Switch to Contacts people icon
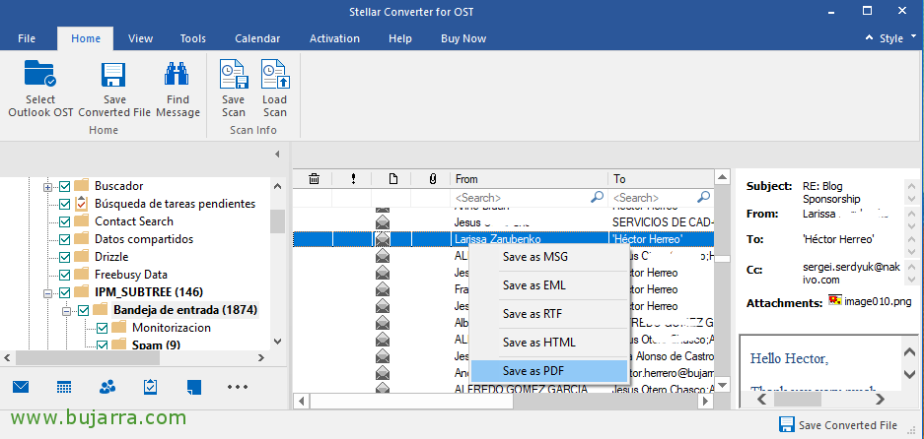924x439 pixels. point(107,387)
